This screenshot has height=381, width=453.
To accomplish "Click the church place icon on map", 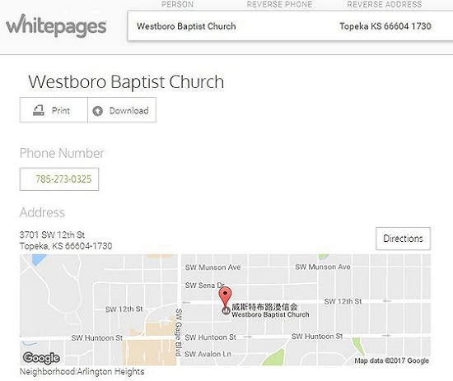I will (x=226, y=310).
